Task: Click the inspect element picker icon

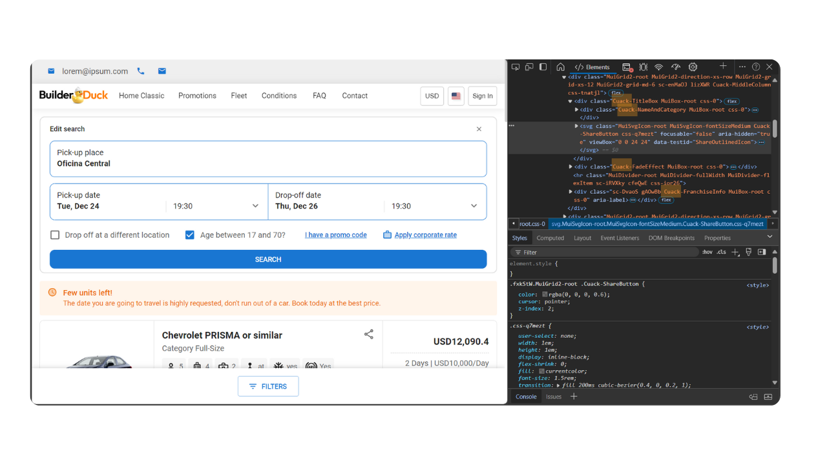Action: [x=516, y=67]
